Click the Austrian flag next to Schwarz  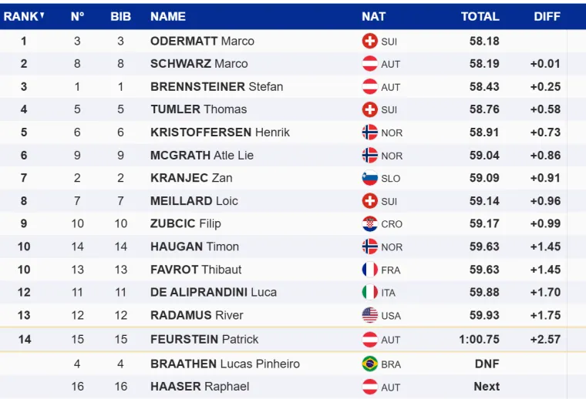pos(370,64)
